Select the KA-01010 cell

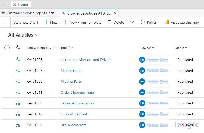pyautogui.click(x=34, y=114)
